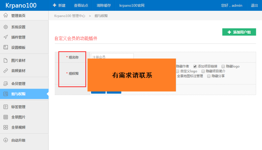Click the paper-plane icon for 插件管理
The width and height of the screenshot is (262, 150).
(x=6, y=37)
